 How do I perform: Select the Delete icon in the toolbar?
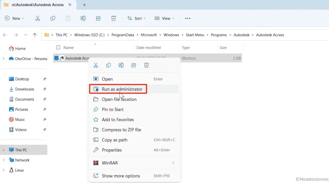[x=113, y=18]
